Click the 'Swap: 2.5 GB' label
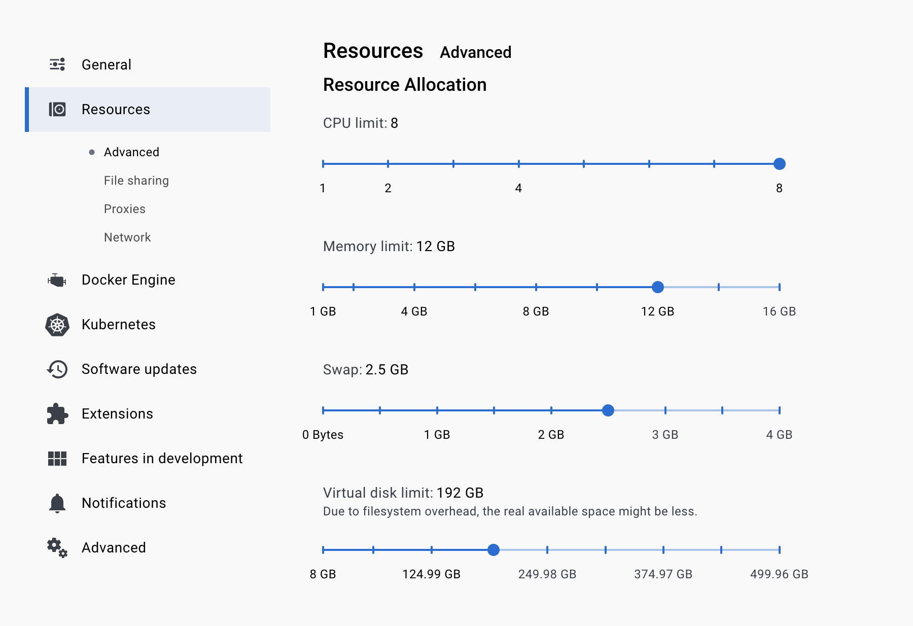This screenshot has height=626, width=913. (x=366, y=370)
